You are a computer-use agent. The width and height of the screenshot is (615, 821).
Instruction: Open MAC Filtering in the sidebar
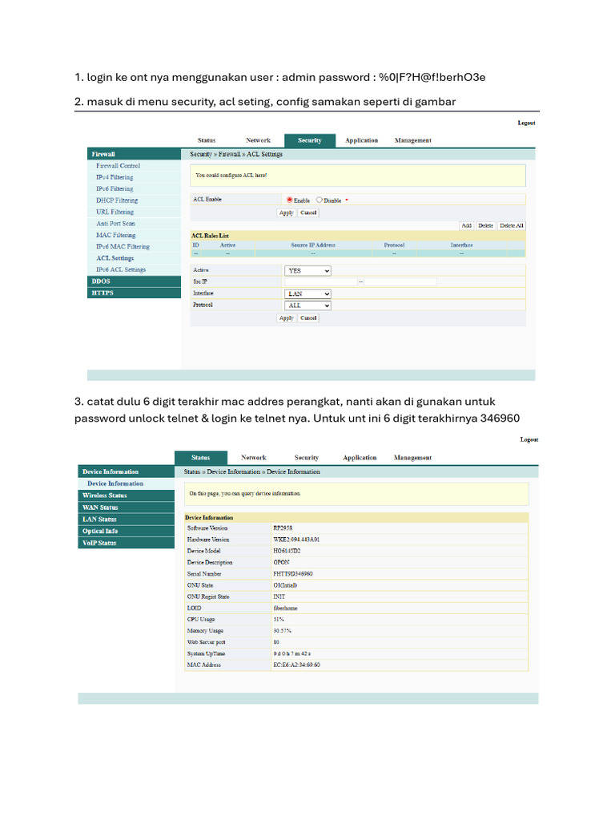(x=115, y=235)
